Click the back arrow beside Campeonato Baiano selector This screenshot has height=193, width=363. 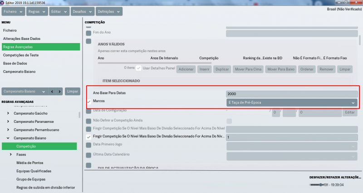click(x=52, y=92)
